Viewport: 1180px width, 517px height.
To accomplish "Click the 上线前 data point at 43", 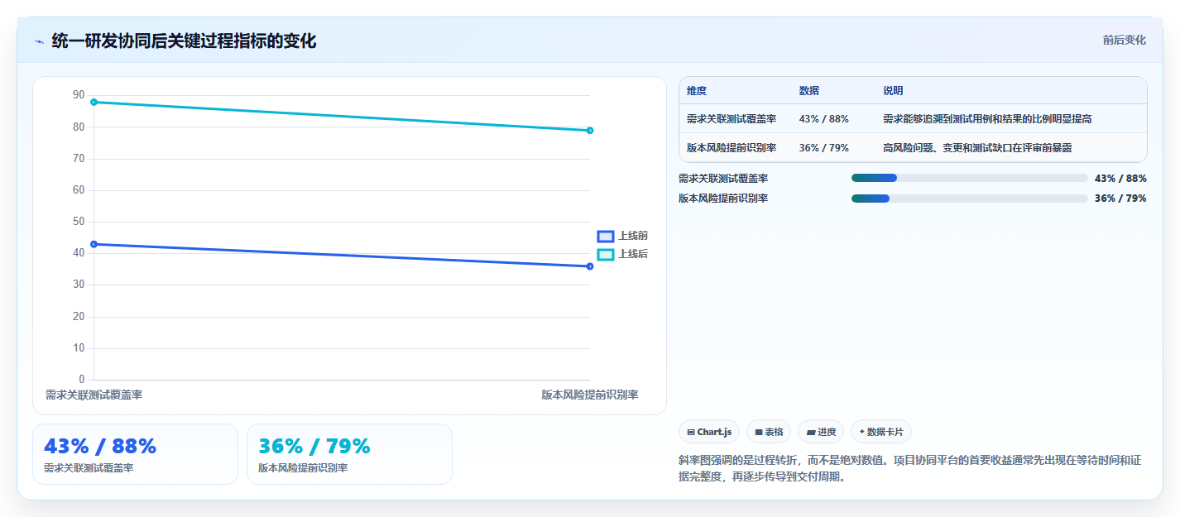I will pyautogui.click(x=94, y=244).
